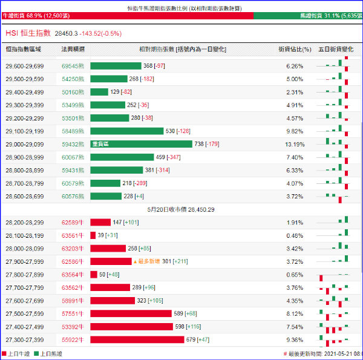Open bull warrant link 62586牛
The image size is (363, 360).
[73, 261]
